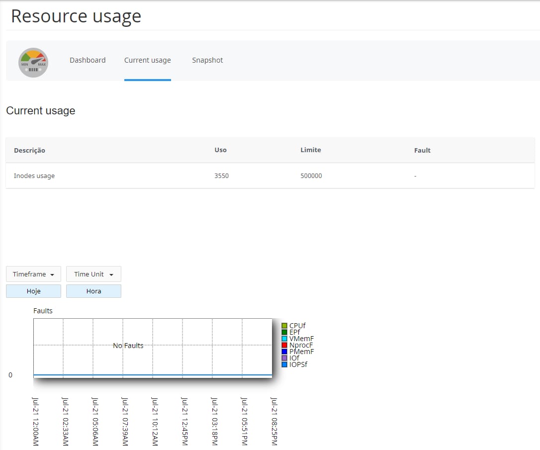Click the Jul-21 12:45PM axis label
The image size is (540, 450).
(183, 421)
